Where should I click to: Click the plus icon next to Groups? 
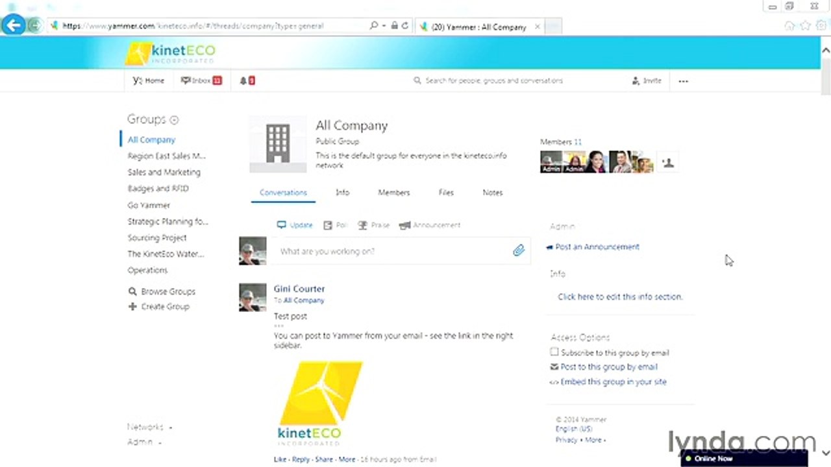tap(174, 120)
